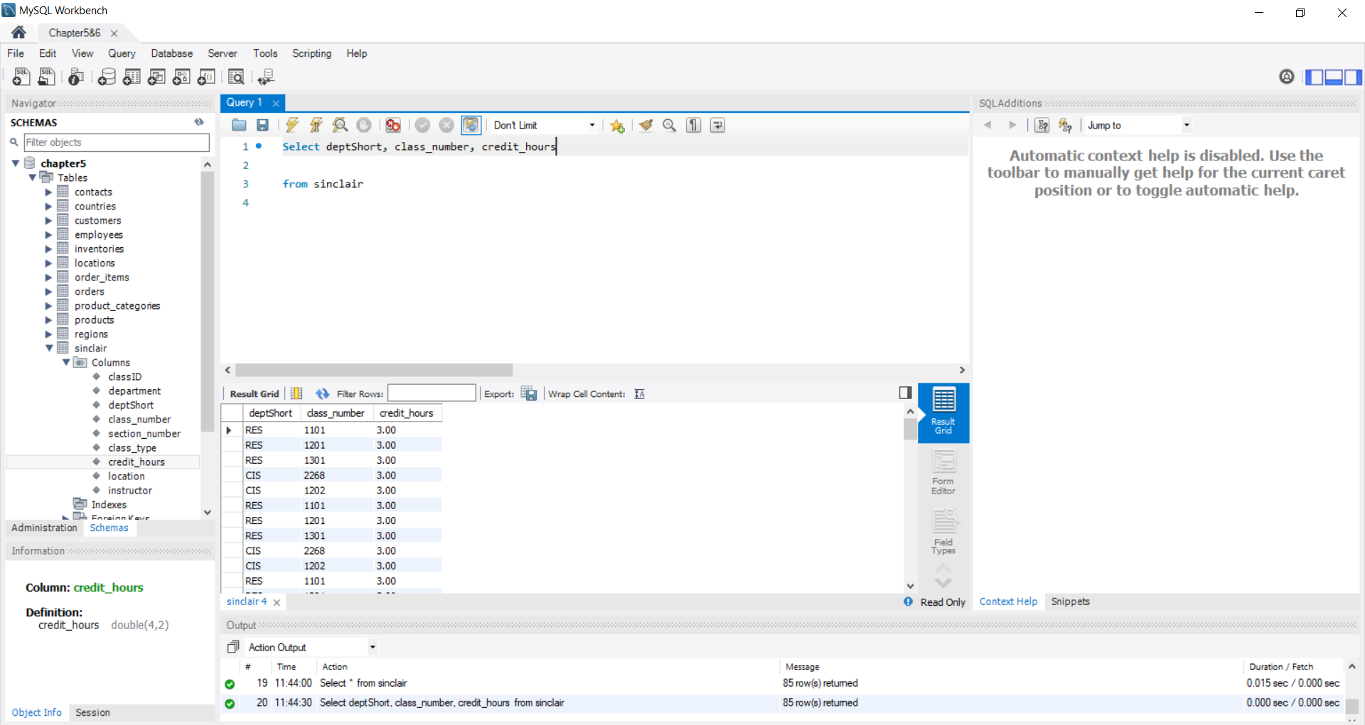Viewport: 1365px width, 725px height.
Task: Open script file in query editor
Action: (x=239, y=125)
